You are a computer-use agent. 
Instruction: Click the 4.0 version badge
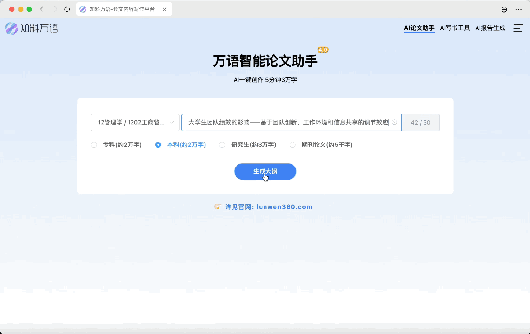322,49
